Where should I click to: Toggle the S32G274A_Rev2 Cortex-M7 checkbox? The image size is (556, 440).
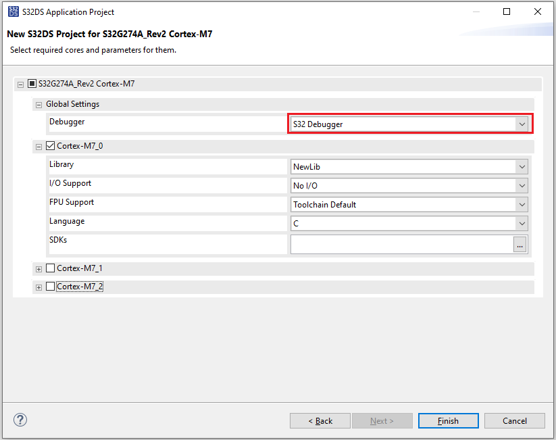(31, 83)
